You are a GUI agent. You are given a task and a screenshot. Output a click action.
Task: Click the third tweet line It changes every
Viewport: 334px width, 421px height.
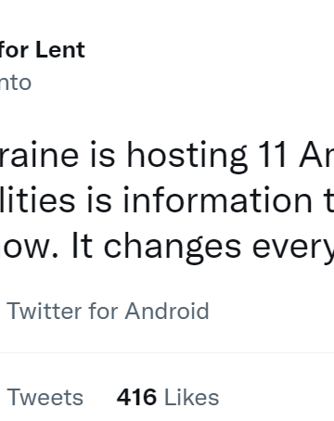pos(167,249)
